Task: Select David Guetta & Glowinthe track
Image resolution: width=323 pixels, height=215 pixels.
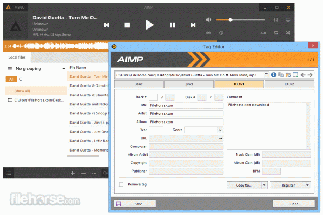Action: (x=88, y=86)
